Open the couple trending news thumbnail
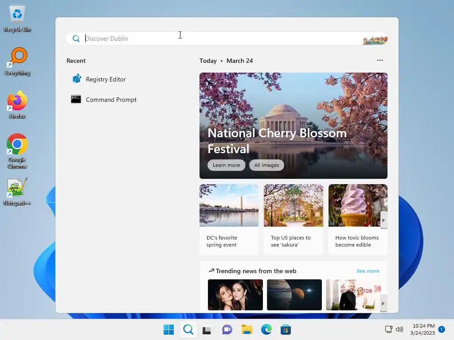 click(x=353, y=294)
